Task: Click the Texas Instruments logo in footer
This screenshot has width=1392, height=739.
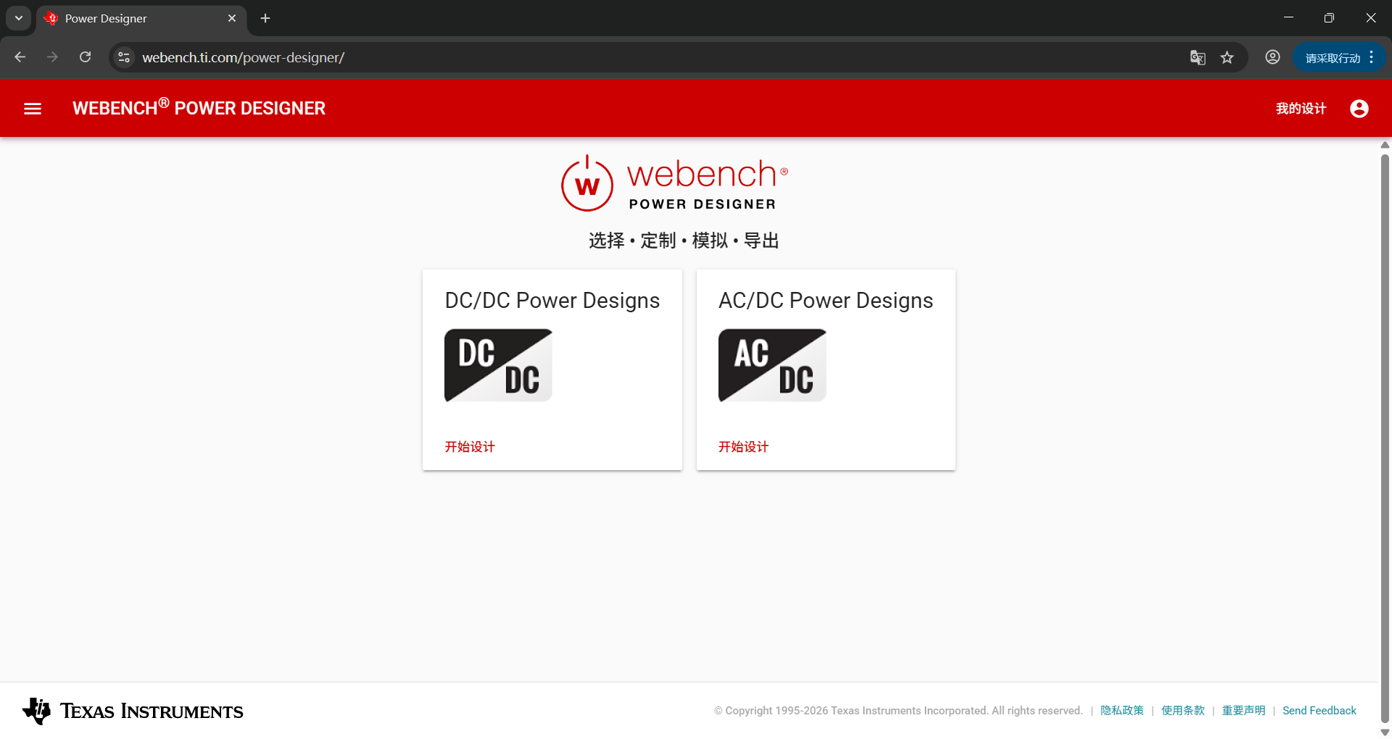Action: click(x=133, y=711)
